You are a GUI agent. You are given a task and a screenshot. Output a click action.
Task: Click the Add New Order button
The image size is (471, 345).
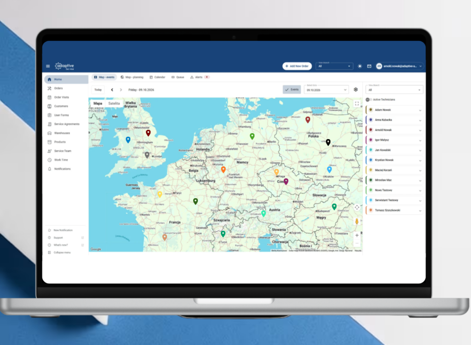click(297, 66)
